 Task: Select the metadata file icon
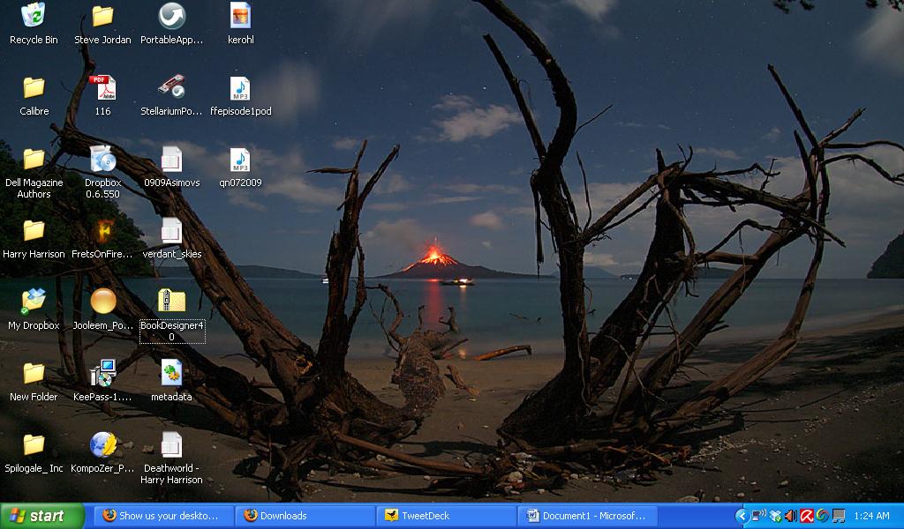(x=172, y=373)
